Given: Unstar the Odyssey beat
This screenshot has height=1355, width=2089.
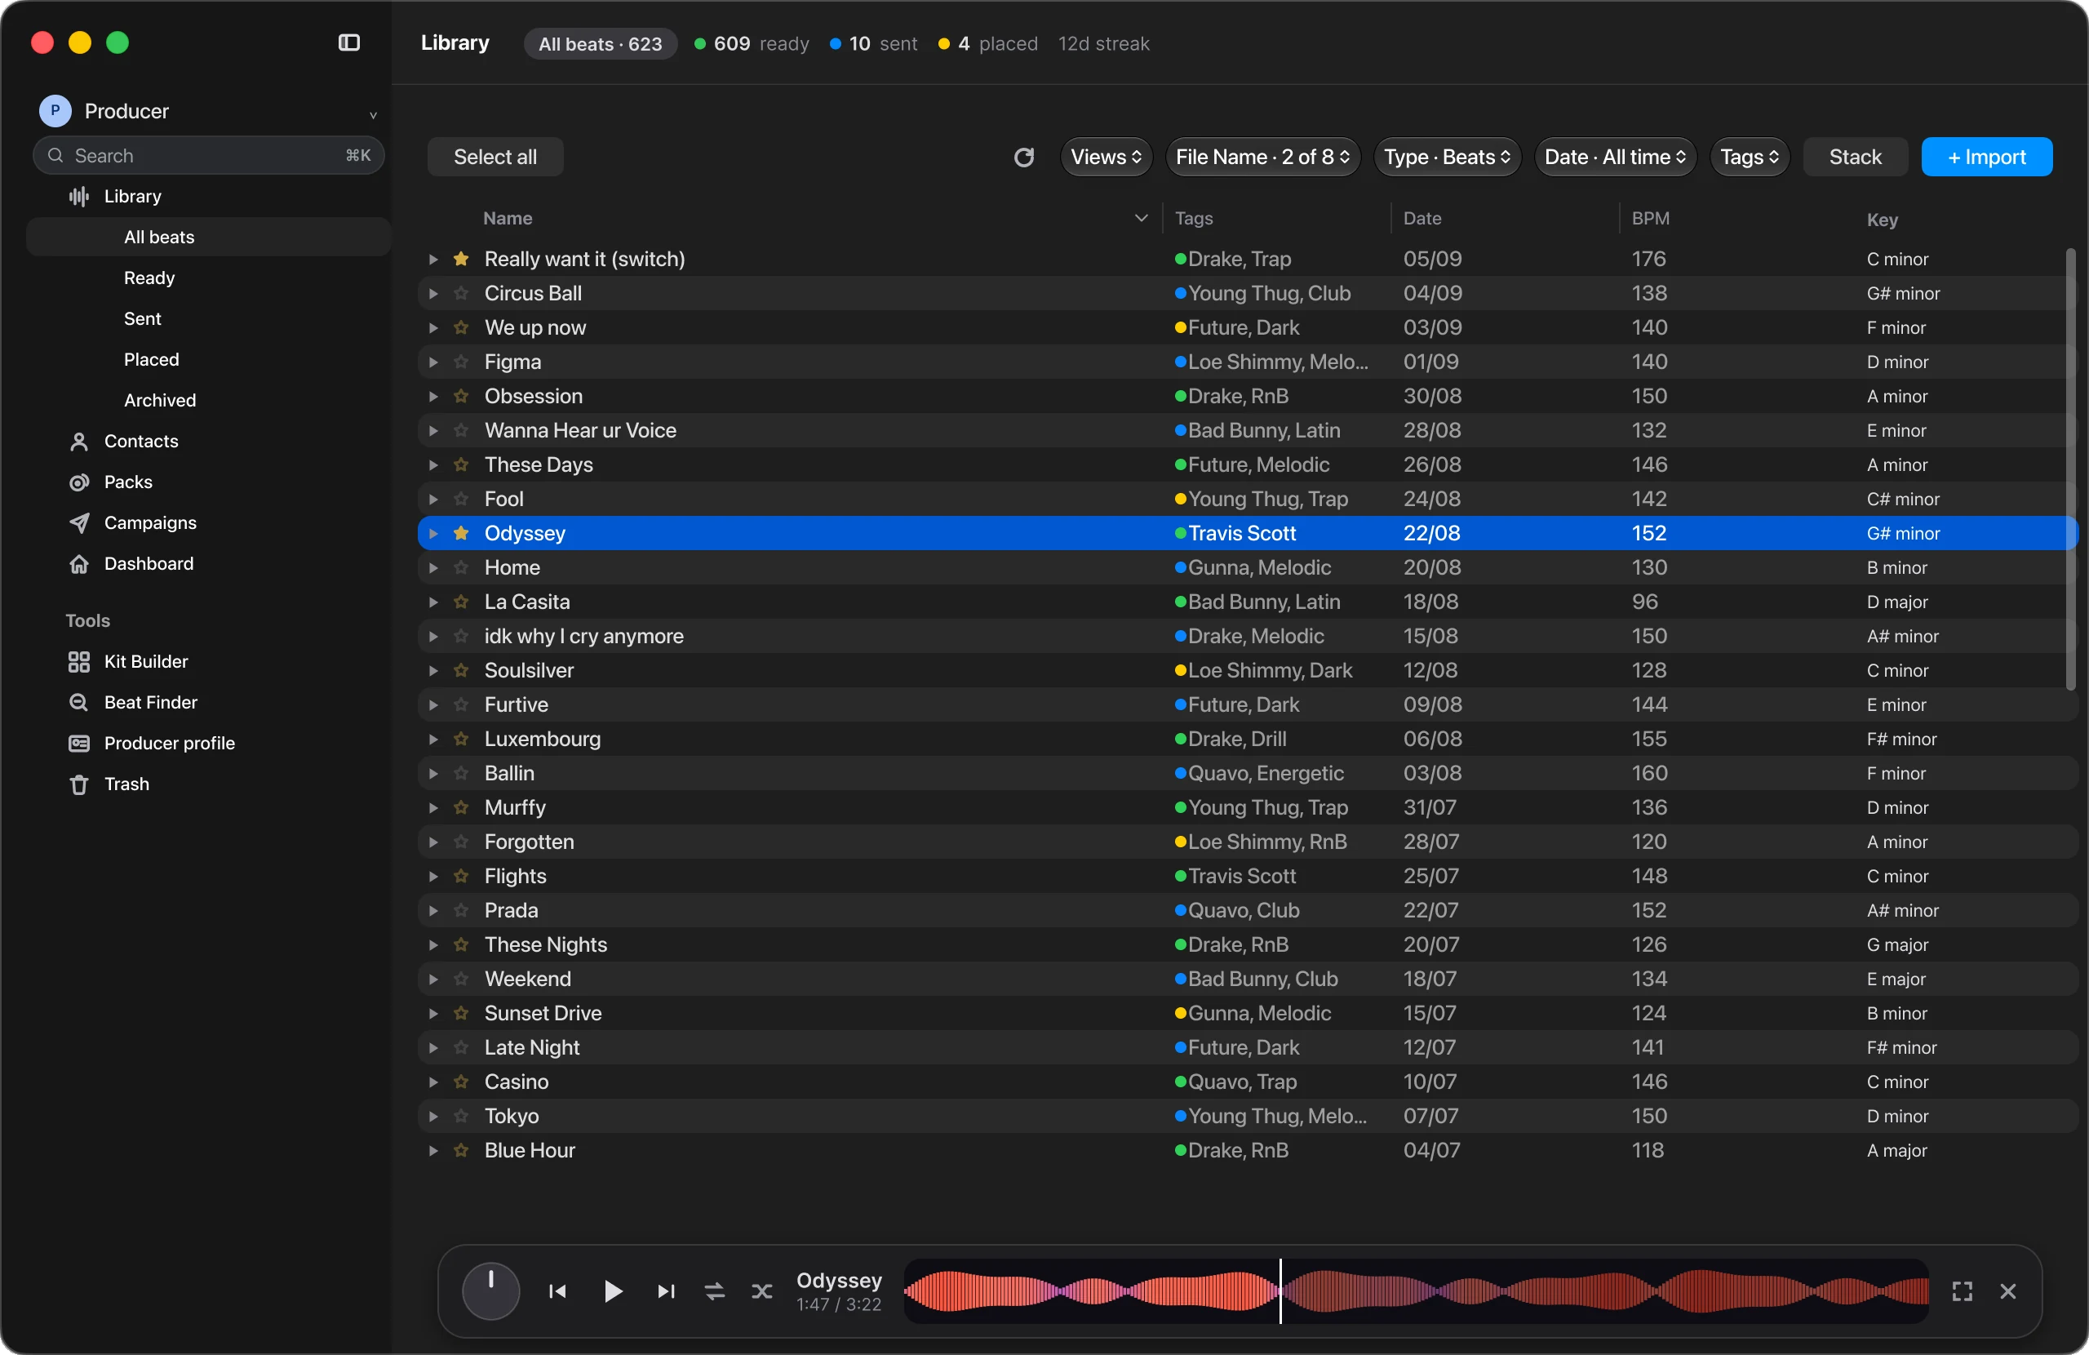Looking at the screenshot, I should pyautogui.click(x=461, y=533).
